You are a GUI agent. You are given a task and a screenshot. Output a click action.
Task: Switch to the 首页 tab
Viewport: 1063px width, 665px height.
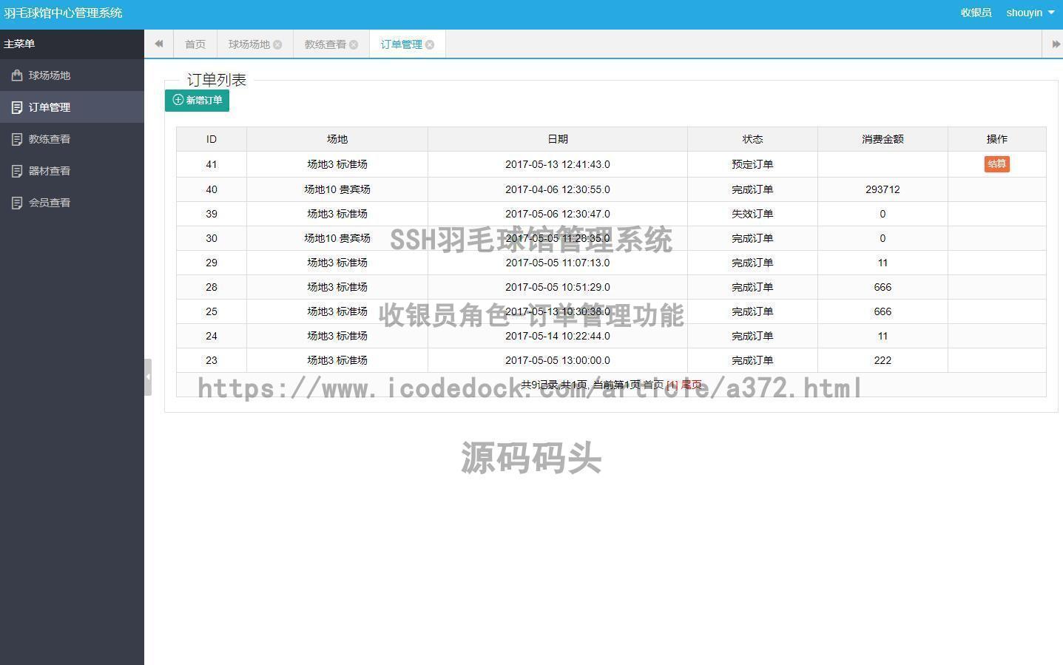coord(195,44)
